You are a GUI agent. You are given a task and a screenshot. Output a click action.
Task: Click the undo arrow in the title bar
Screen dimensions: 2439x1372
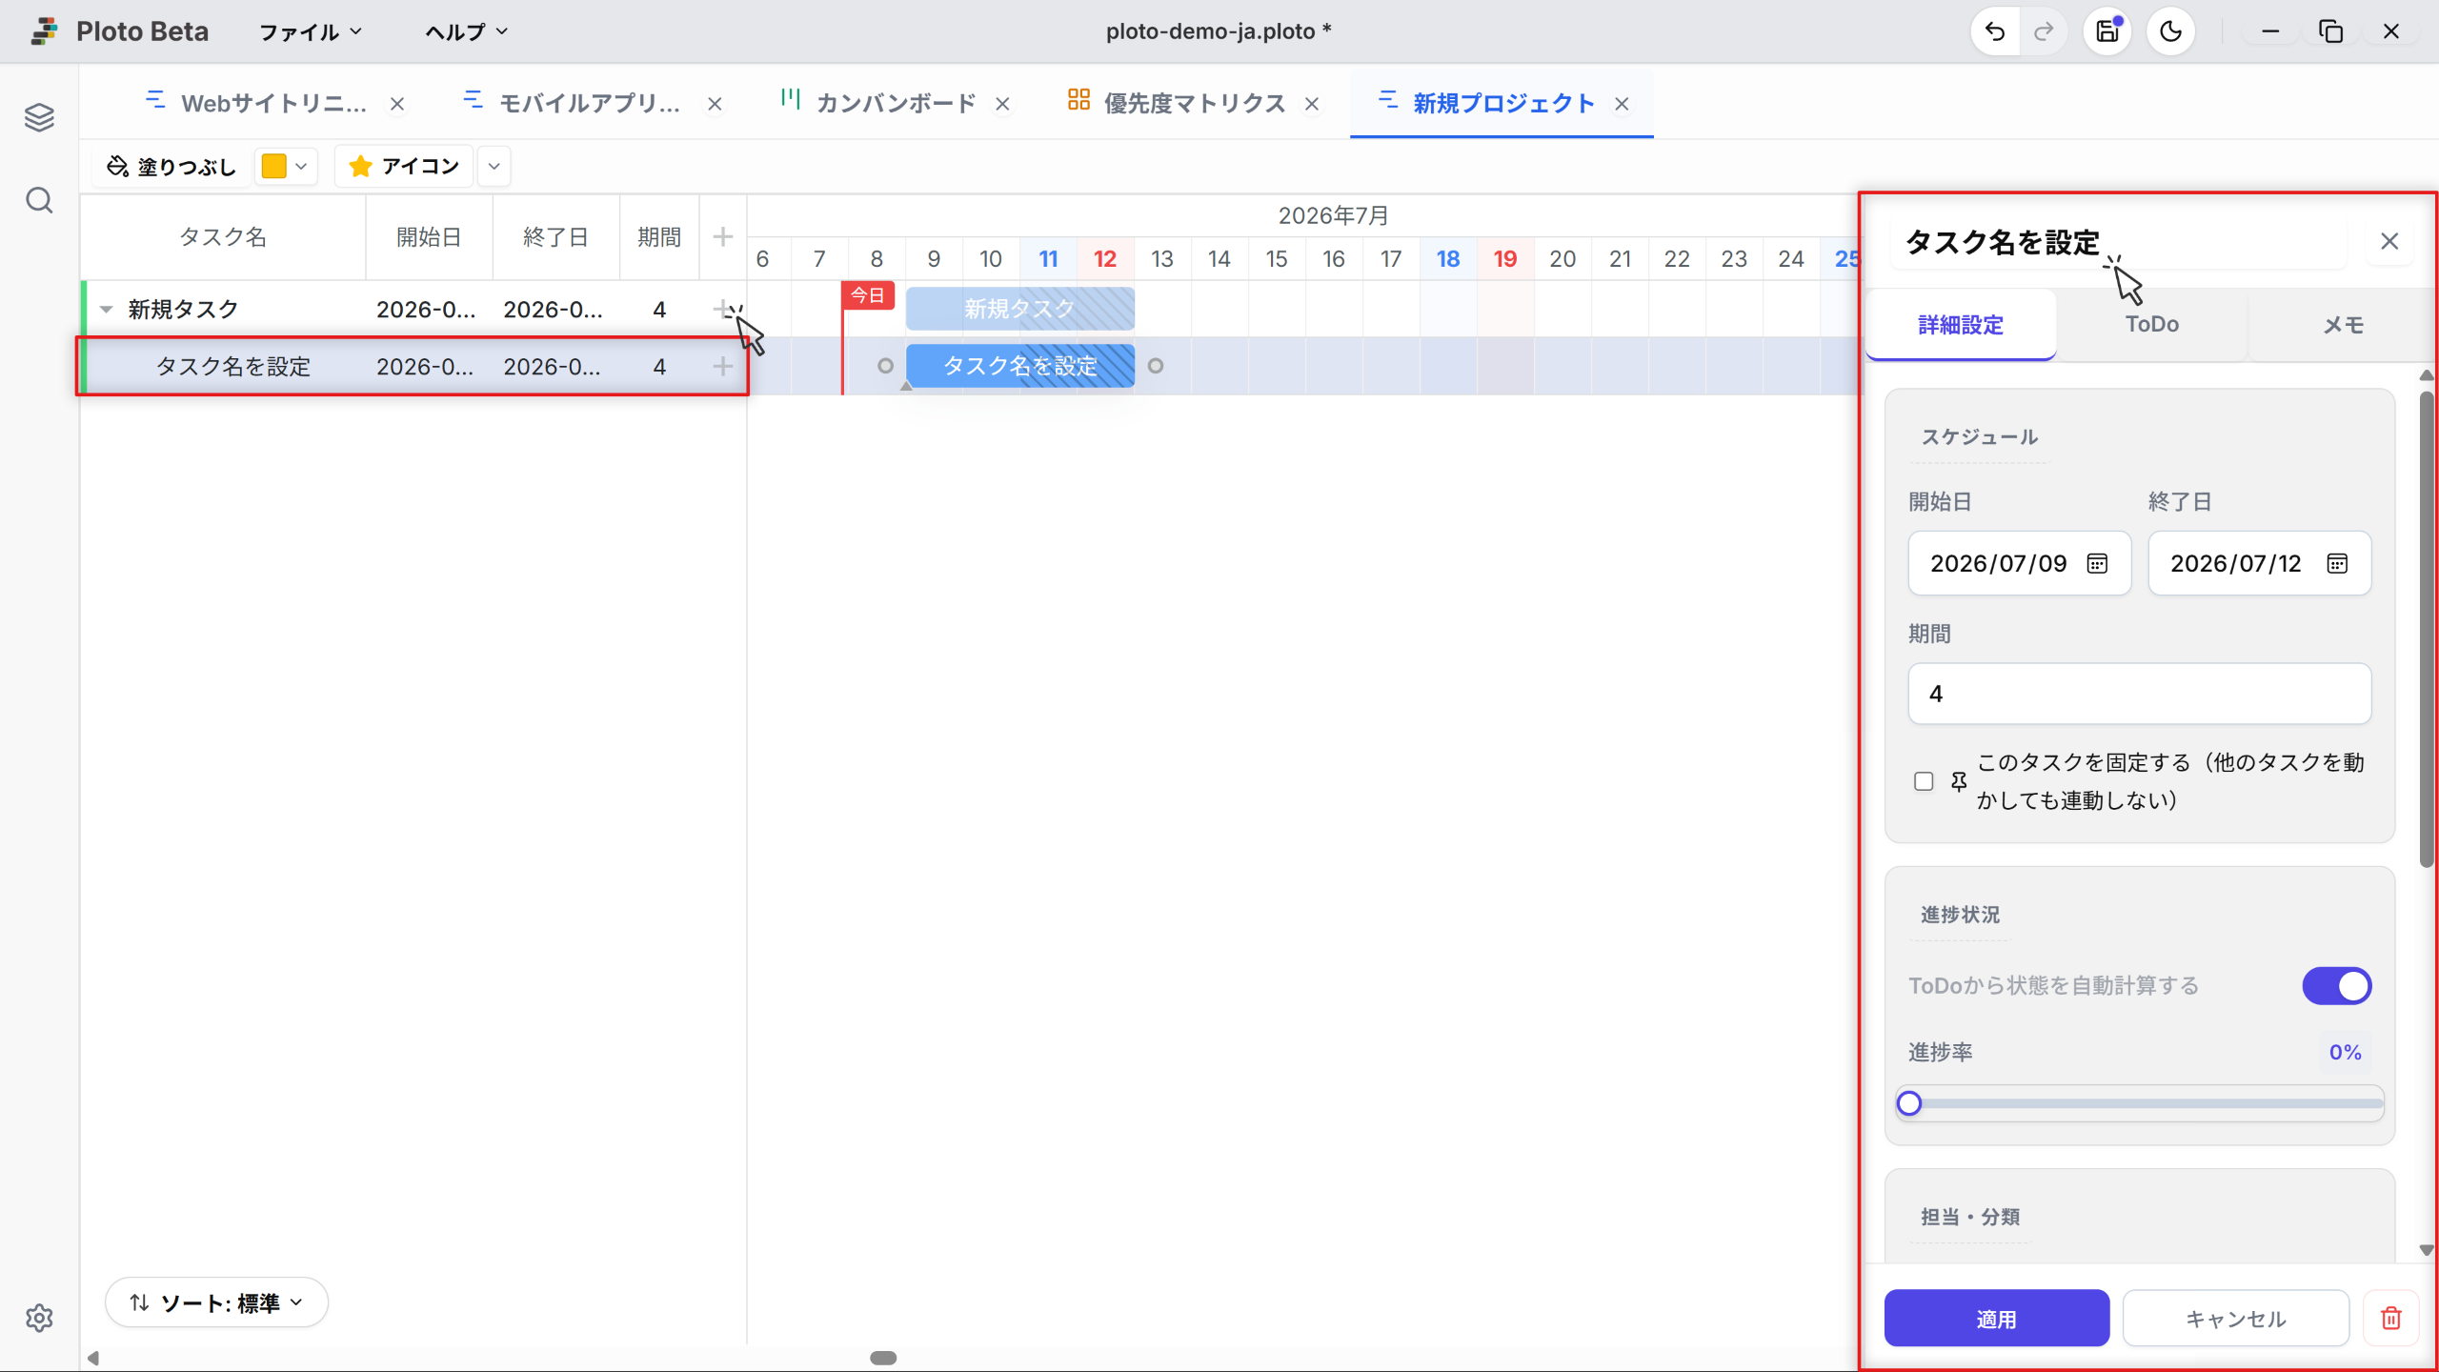point(1995,31)
